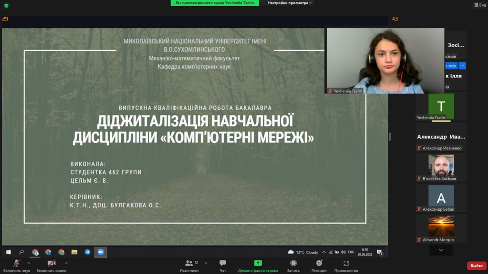The width and height of the screenshot is (488, 274).
Task: Open the Вид layout menu
Action: tap(480, 5)
